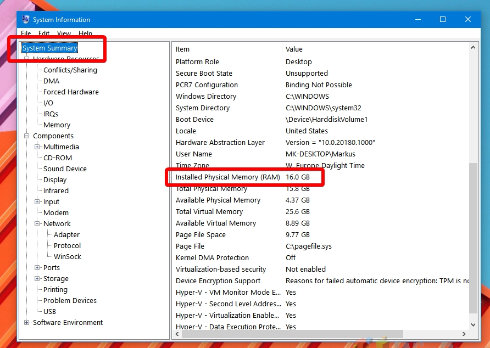Select the Installed Physical Memory (RAM) row
490x348 pixels.
[x=227, y=177]
